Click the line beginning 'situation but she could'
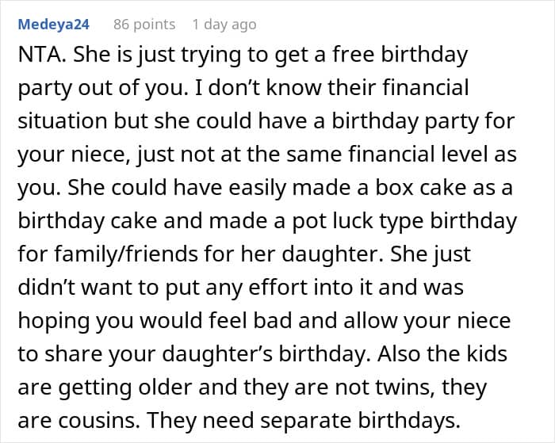Image resolution: width=555 pixels, height=443 pixels. tap(266, 121)
